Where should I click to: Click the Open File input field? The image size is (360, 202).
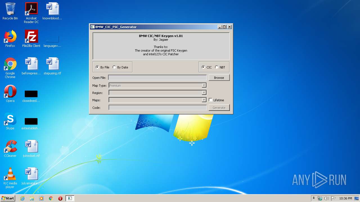click(157, 78)
